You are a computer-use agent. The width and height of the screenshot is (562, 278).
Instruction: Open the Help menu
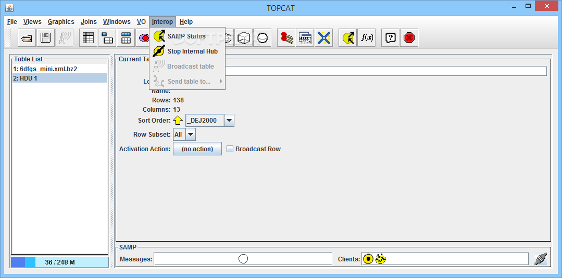(x=186, y=22)
